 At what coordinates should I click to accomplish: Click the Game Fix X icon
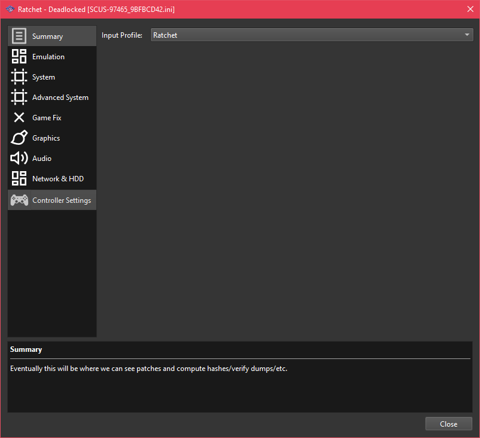pyautogui.click(x=19, y=117)
